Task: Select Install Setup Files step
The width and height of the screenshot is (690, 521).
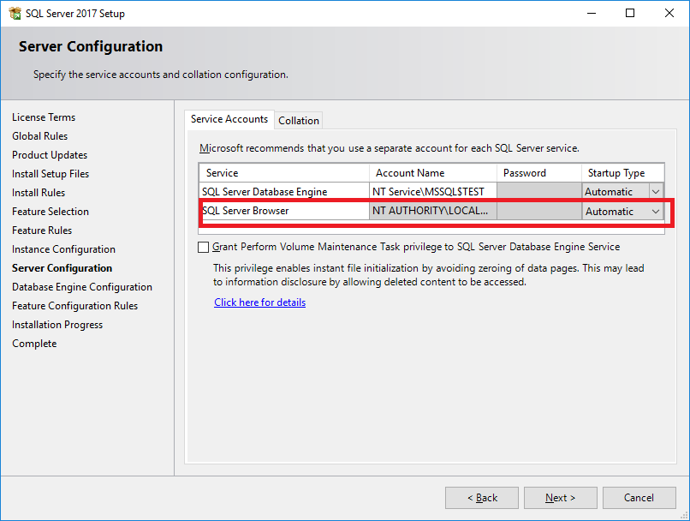Action: [x=51, y=174]
